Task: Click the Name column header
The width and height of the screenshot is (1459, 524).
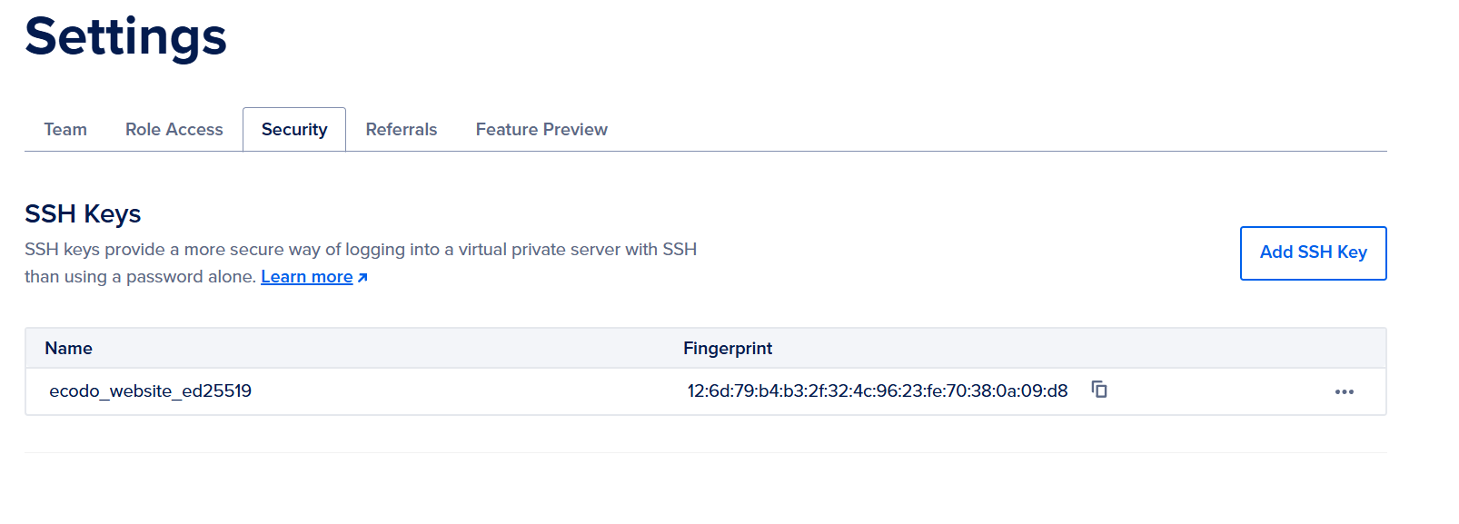Action: pos(69,349)
